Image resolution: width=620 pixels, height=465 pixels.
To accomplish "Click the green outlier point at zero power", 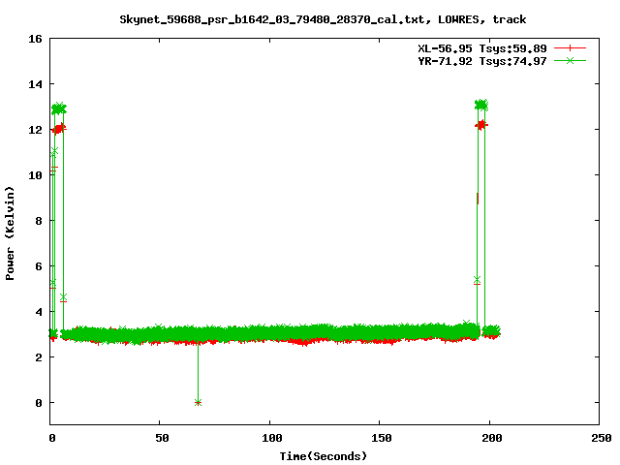I will [x=198, y=403].
